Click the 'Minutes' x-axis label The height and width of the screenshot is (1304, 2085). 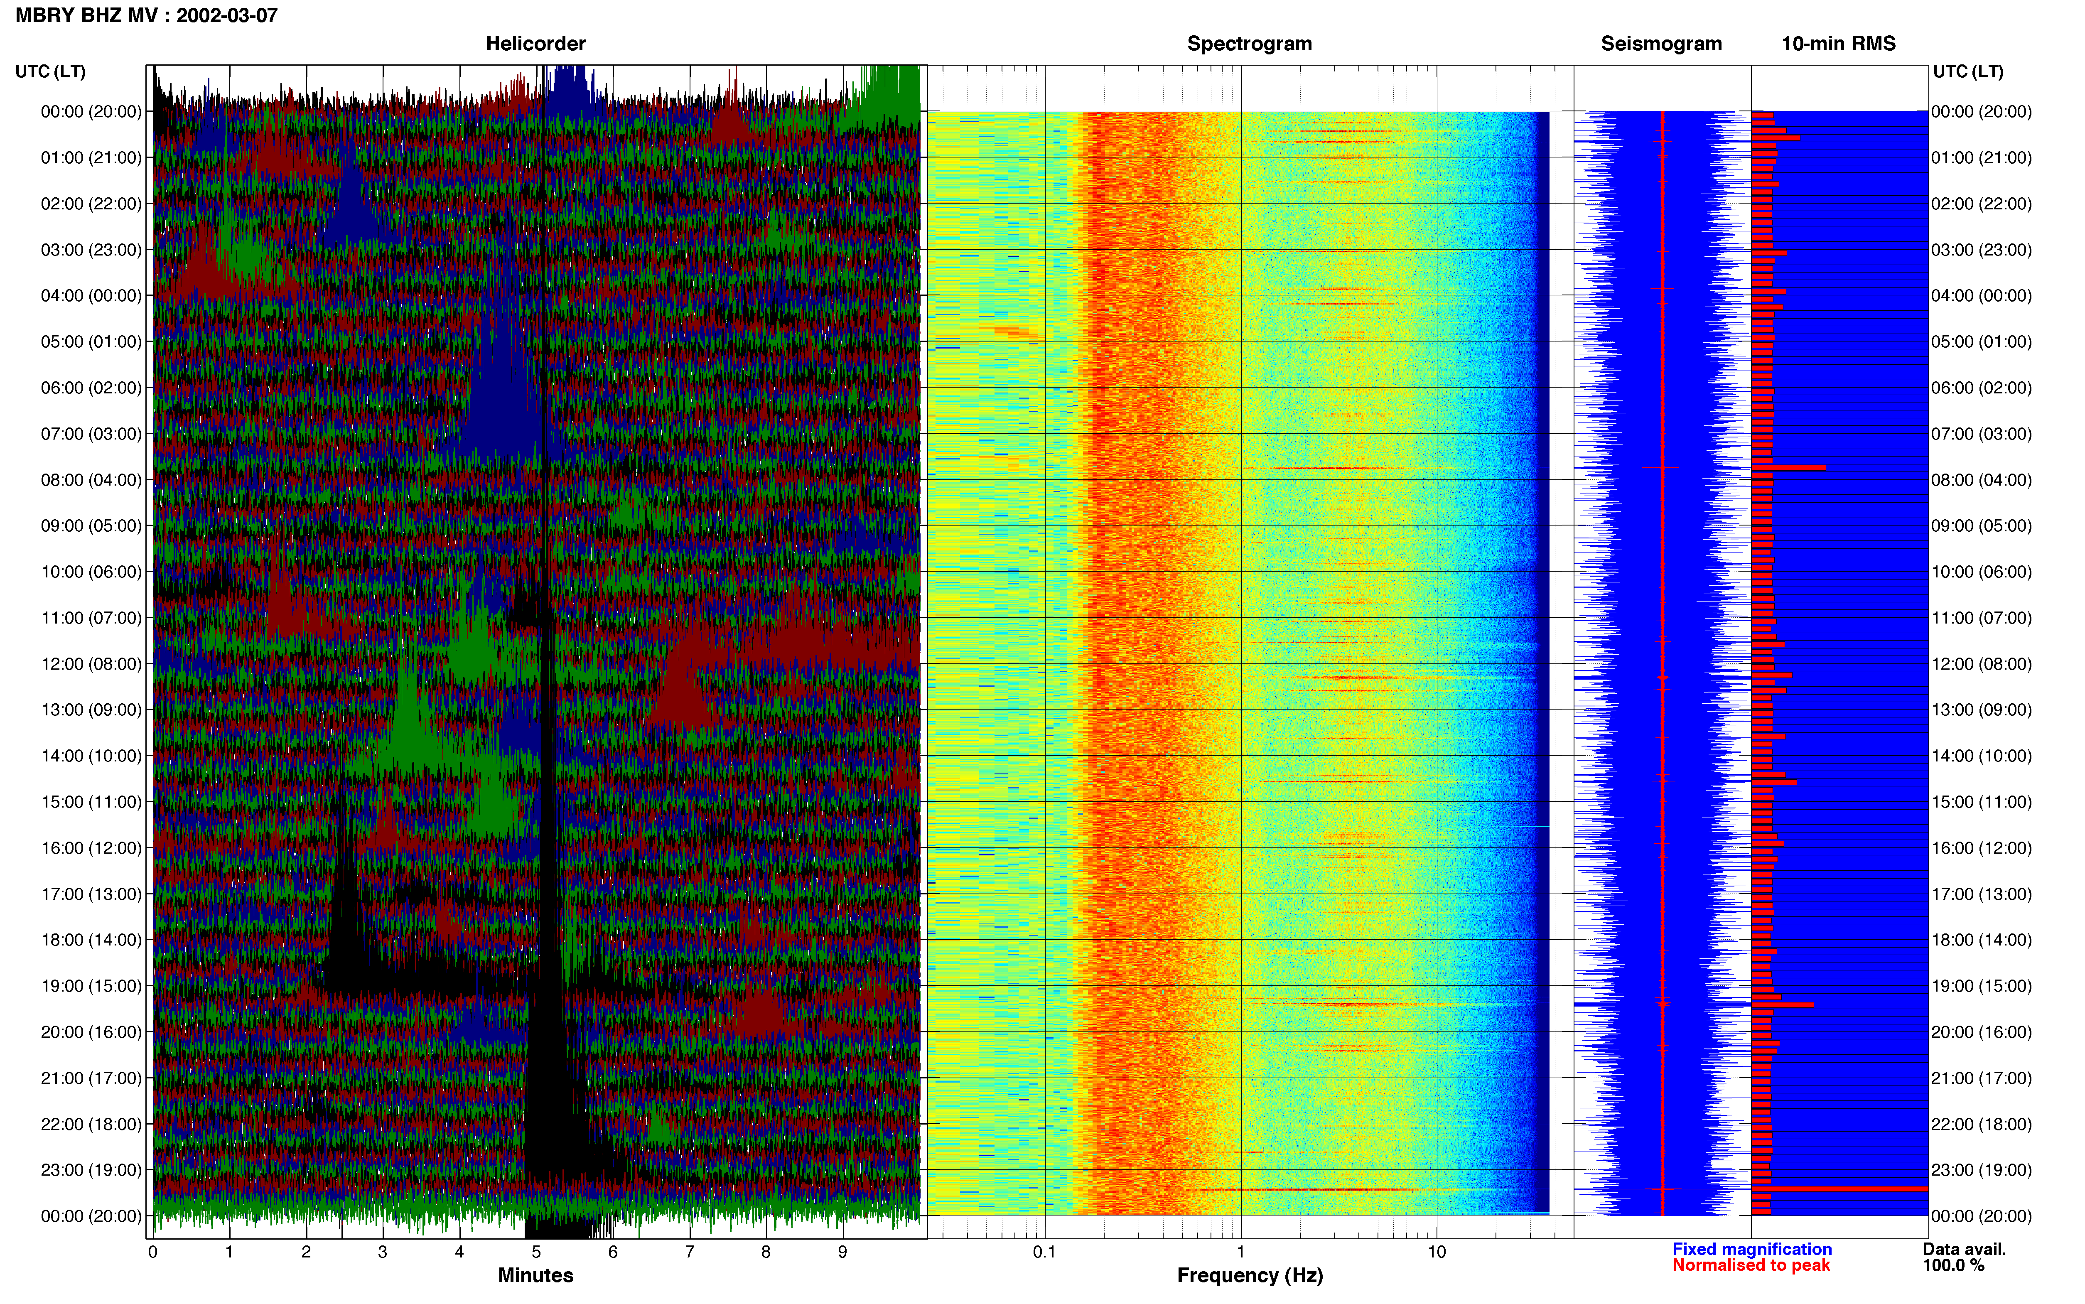click(x=535, y=1275)
